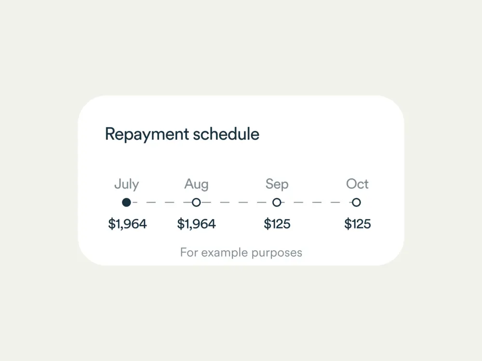
Task: Select the dash segment after the Sep dot
Action: [x=299, y=202]
